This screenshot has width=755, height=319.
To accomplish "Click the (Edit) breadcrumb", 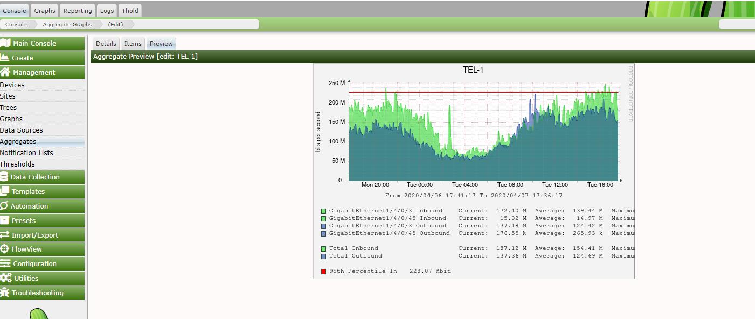I will pos(115,24).
